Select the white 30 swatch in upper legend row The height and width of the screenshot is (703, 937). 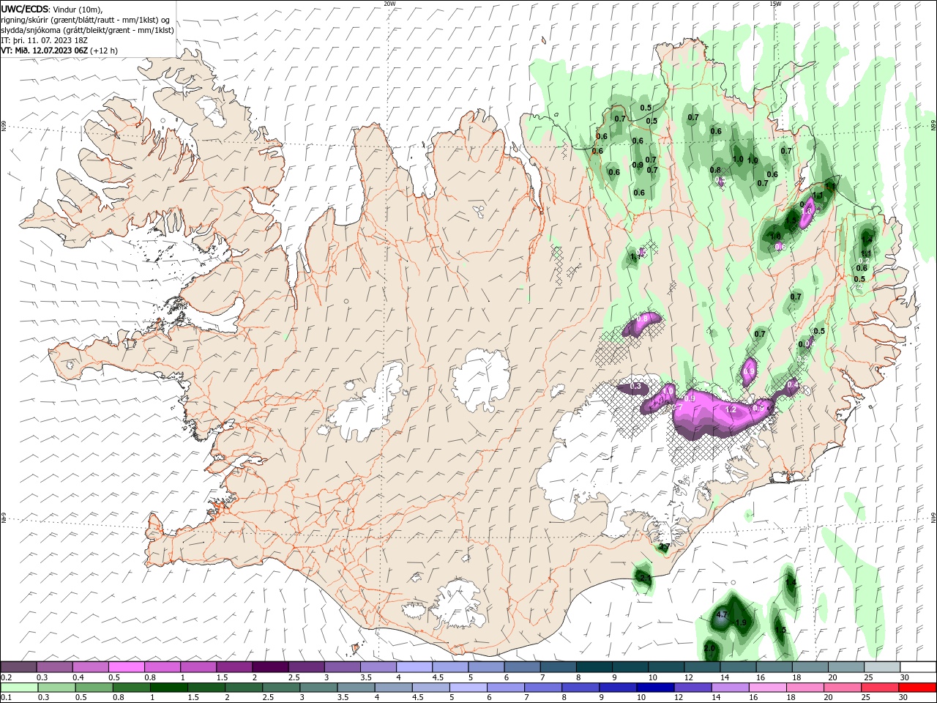[x=917, y=667]
